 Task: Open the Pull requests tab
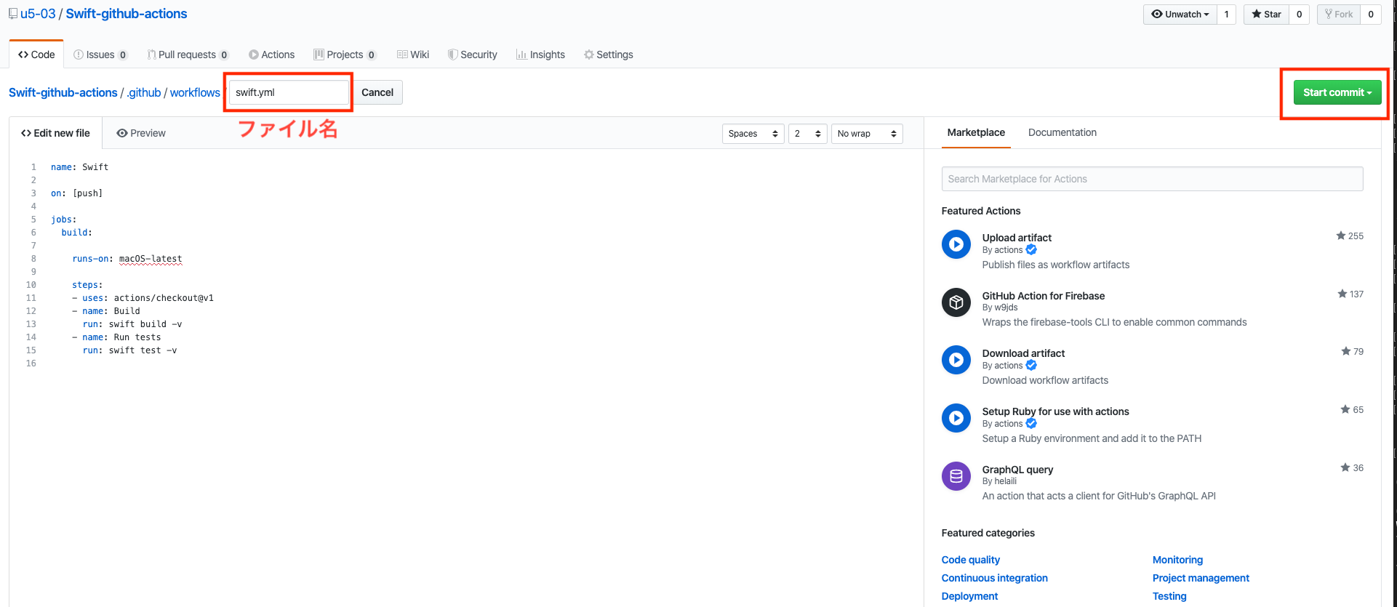(x=188, y=55)
